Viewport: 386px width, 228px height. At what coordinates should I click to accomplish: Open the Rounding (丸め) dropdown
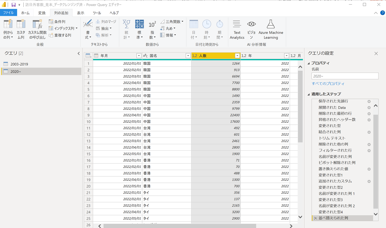168,28
